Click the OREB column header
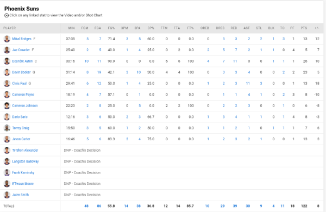326x212 pixels. 205,28
